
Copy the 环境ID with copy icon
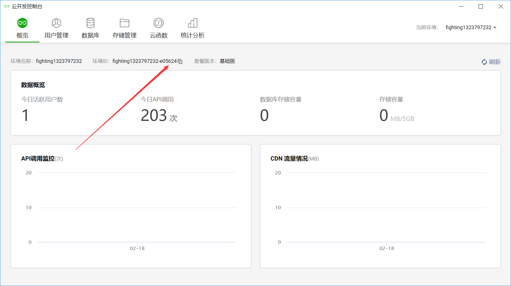coord(180,61)
